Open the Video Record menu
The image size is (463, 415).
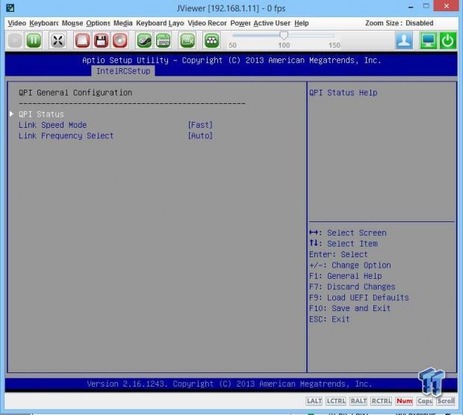coord(208,23)
